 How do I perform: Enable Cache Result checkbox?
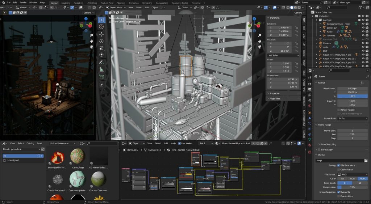click(339, 170)
